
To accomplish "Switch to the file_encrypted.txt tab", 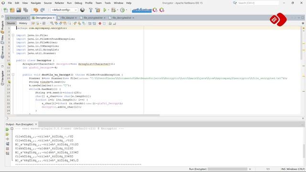I will pos(93,18).
